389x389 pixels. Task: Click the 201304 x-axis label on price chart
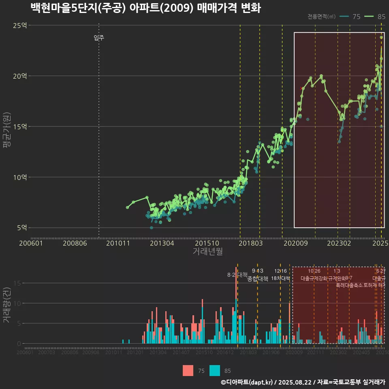click(x=162, y=243)
